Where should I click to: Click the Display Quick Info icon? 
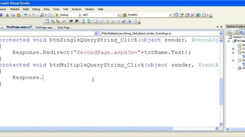[58, 21]
